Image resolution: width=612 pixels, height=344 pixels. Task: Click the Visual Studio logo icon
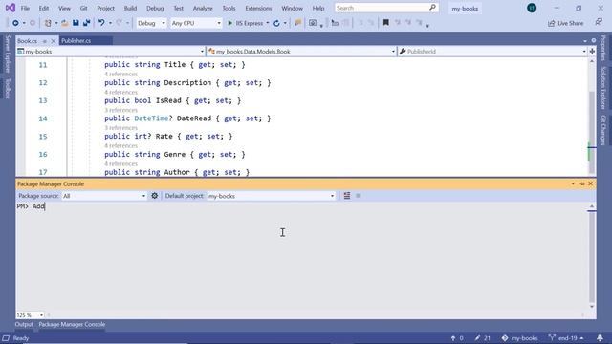(x=11, y=8)
